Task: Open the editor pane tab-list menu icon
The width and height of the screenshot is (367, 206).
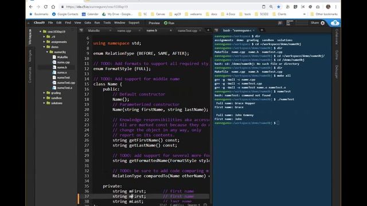Action: click(x=81, y=30)
